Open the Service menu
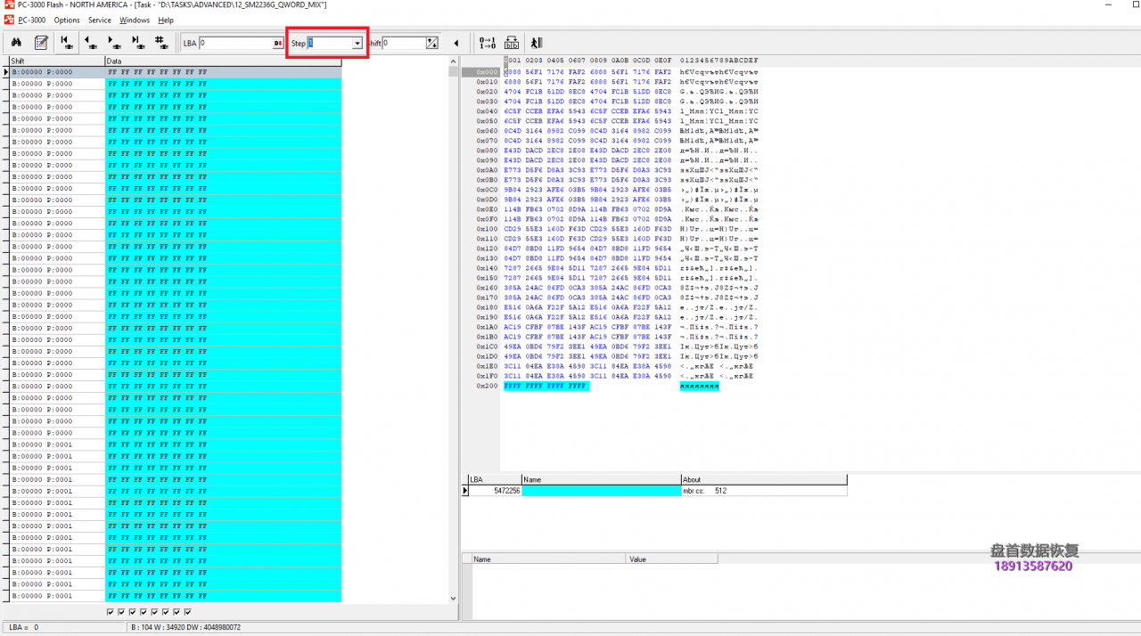Viewport: 1141px width, 636px height. coord(100,20)
